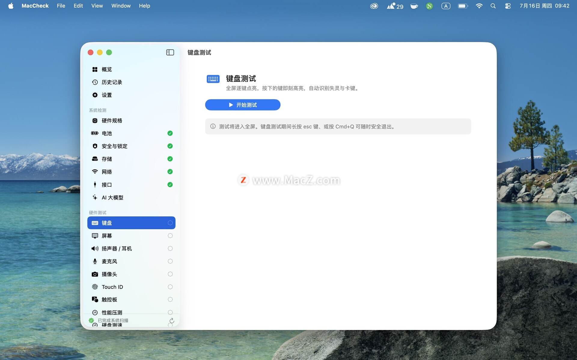Choose the 电池 battery icon in sidebar
This screenshot has width=577, height=360.
(x=95, y=133)
